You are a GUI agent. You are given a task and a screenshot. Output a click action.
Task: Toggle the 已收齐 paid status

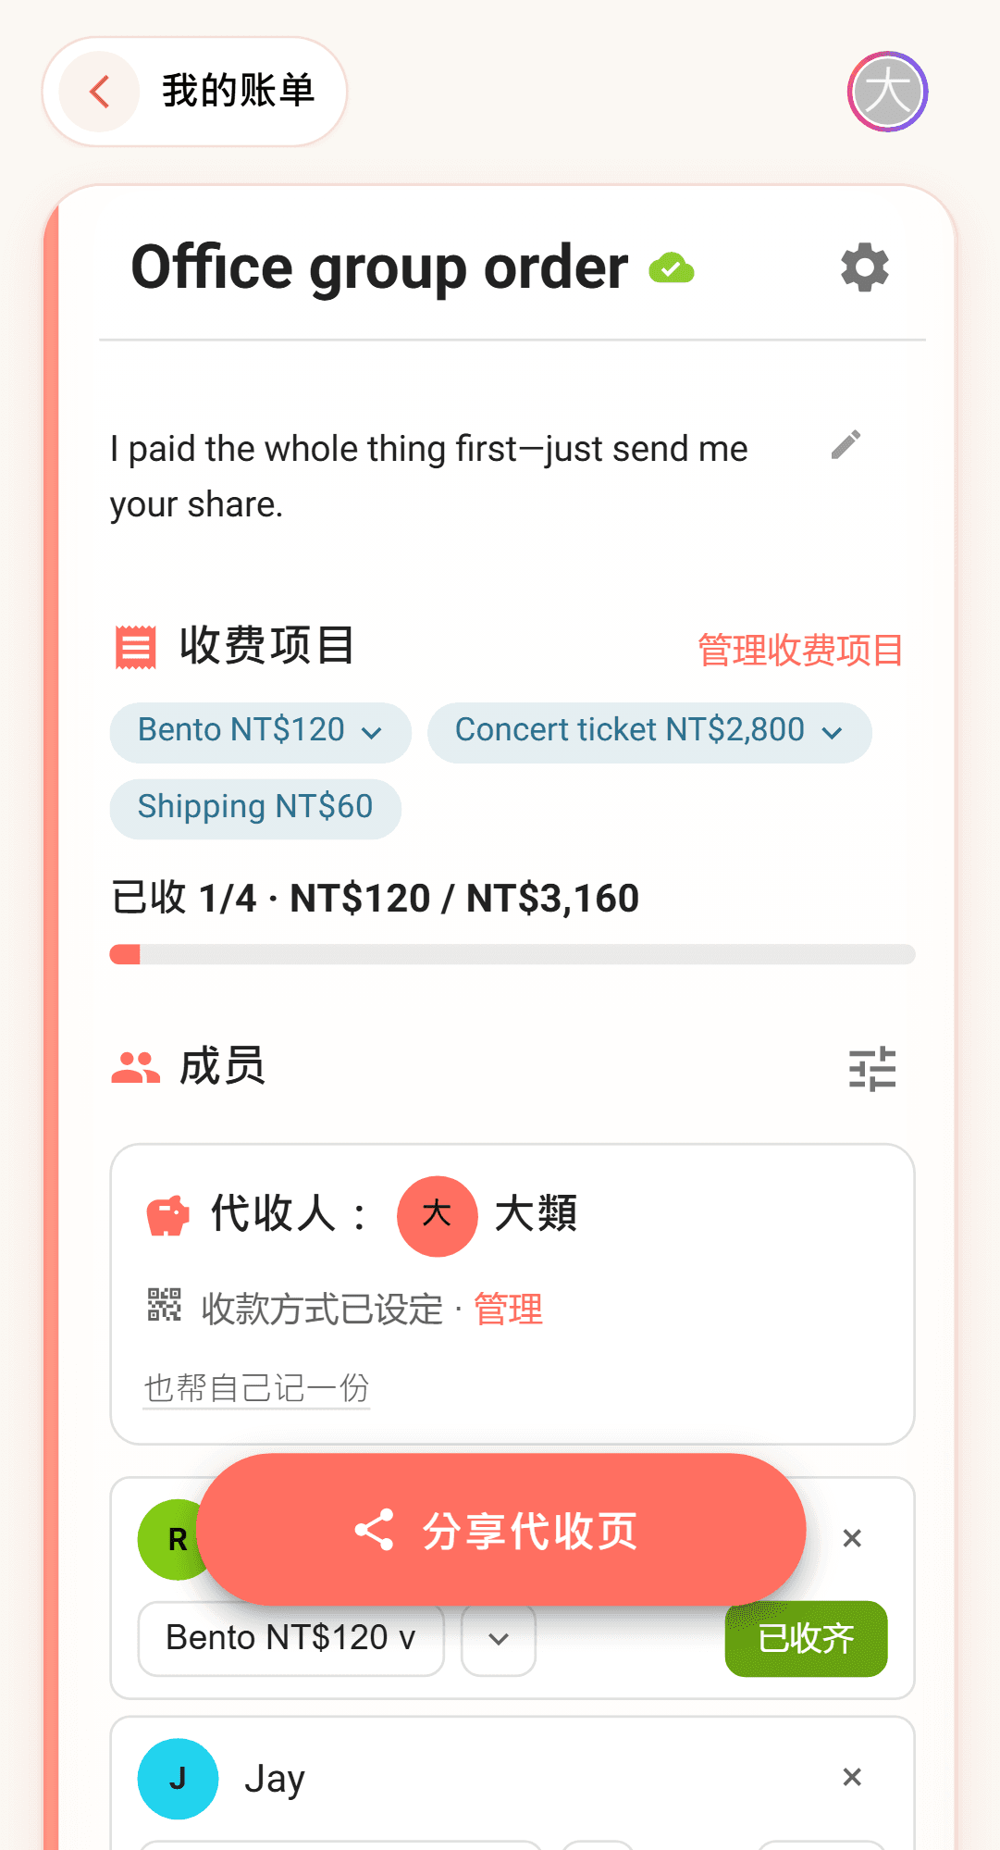[x=806, y=1638]
